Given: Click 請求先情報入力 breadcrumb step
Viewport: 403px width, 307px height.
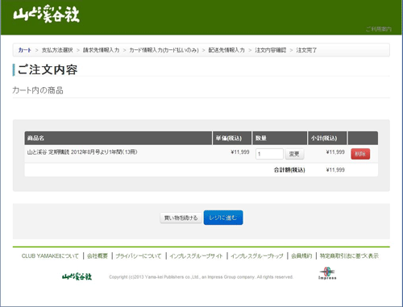Looking at the screenshot, I should pyautogui.click(x=101, y=50).
